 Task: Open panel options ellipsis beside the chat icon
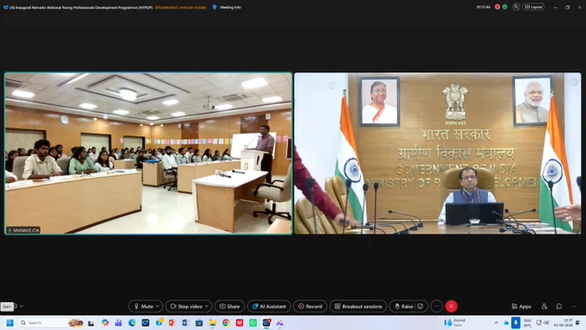(x=574, y=307)
